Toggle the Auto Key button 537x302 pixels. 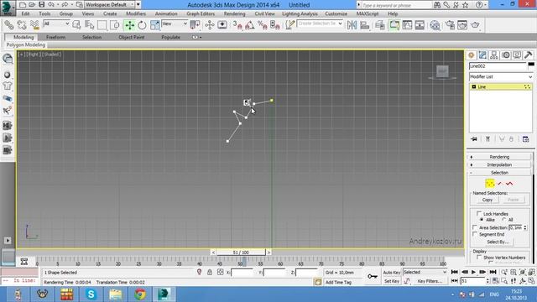click(x=392, y=272)
